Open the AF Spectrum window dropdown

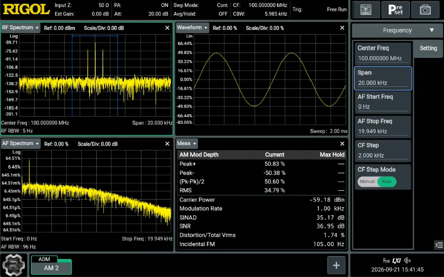(20, 144)
